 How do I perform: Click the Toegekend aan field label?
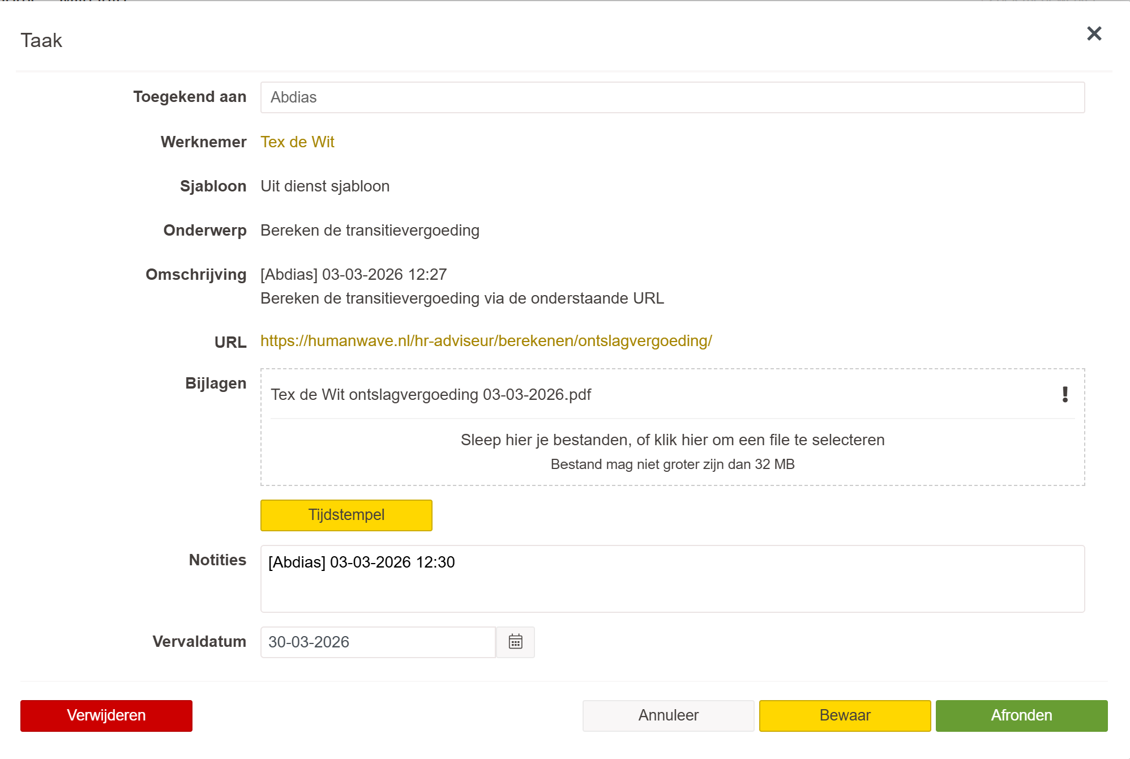[x=190, y=97]
